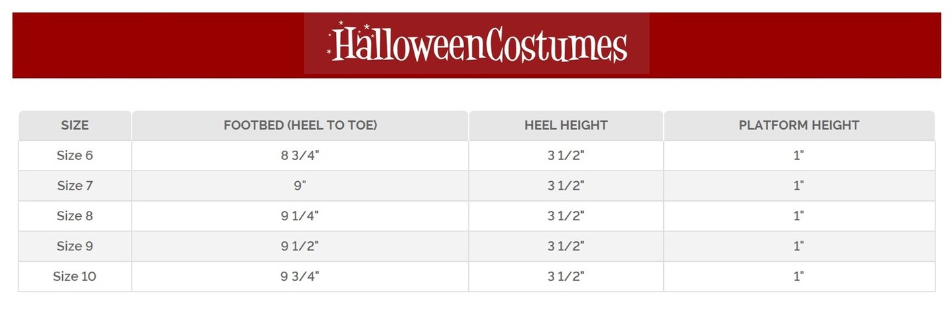
Task: Click the 9" footbed value
Action: point(300,186)
